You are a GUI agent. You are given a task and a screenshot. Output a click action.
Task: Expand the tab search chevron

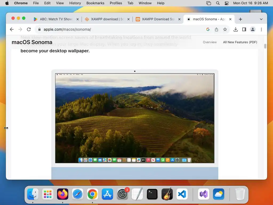pos(261,19)
